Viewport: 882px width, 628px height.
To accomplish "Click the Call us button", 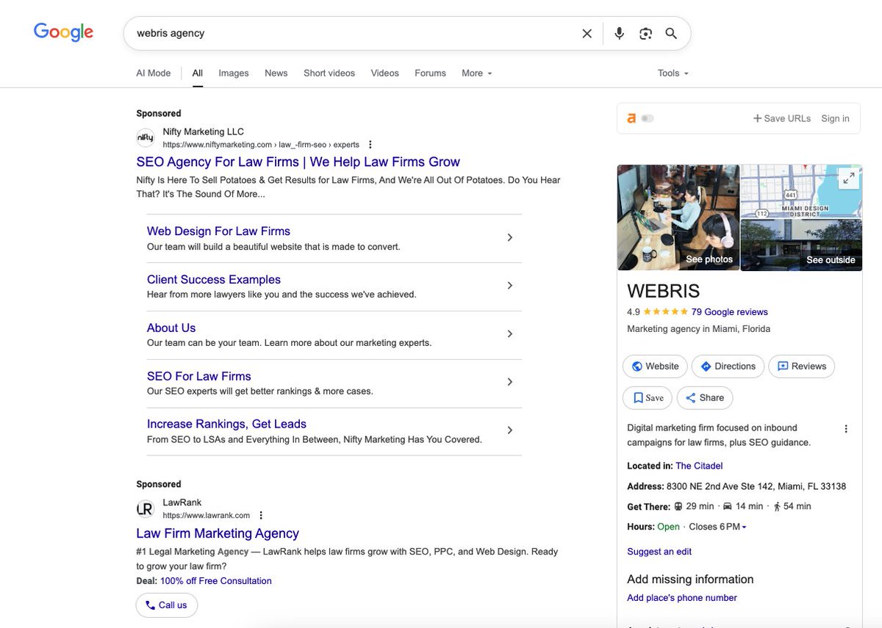I will click(x=167, y=605).
